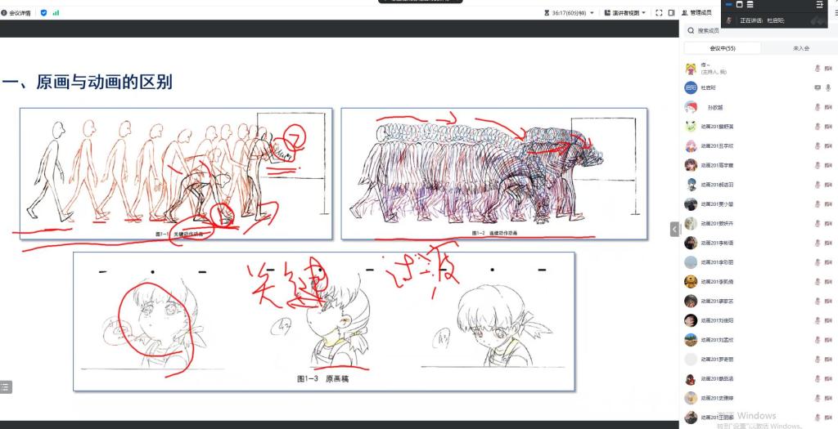Image resolution: width=838 pixels, height=429 pixels.
Task: Collapse the members panel with the arrow handle
Action: tap(675, 230)
